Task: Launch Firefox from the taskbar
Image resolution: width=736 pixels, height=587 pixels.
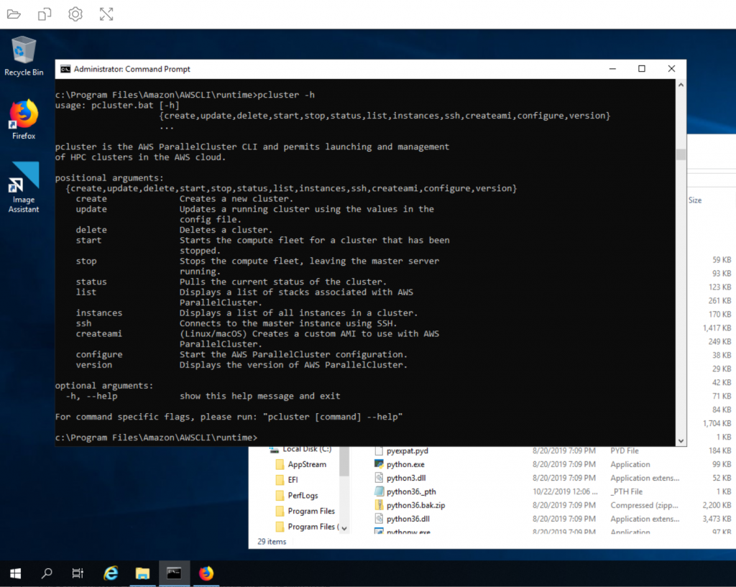Action: (x=206, y=573)
